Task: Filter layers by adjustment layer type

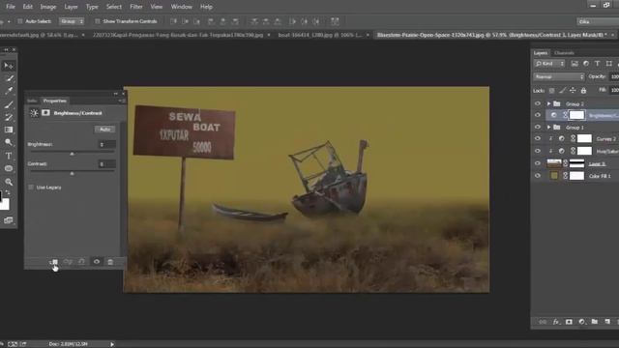Action: 586,64
